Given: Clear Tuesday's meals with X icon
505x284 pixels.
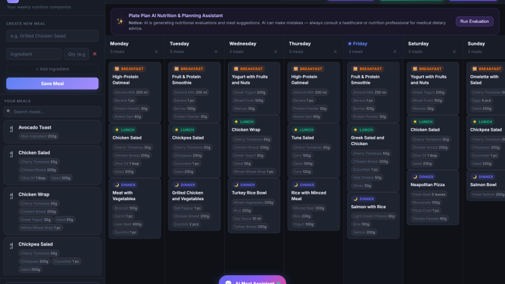Looking at the screenshot, I should [x=216, y=52].
